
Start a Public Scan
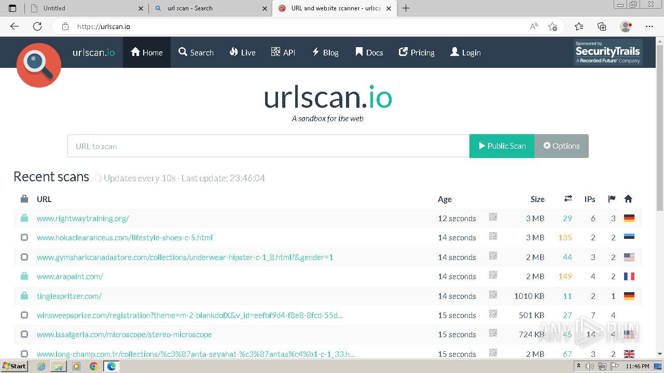[502, 146]
